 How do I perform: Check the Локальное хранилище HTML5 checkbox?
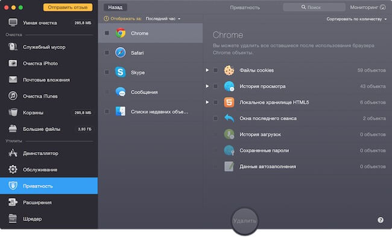(x=215, y=102)
